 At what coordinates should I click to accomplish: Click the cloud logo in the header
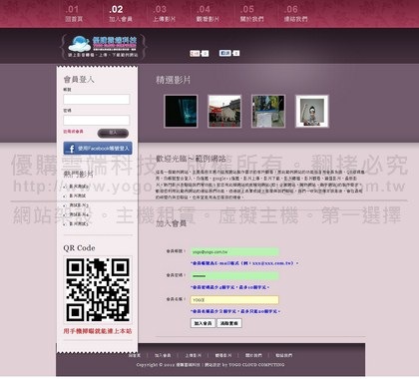tap(103, 46)
